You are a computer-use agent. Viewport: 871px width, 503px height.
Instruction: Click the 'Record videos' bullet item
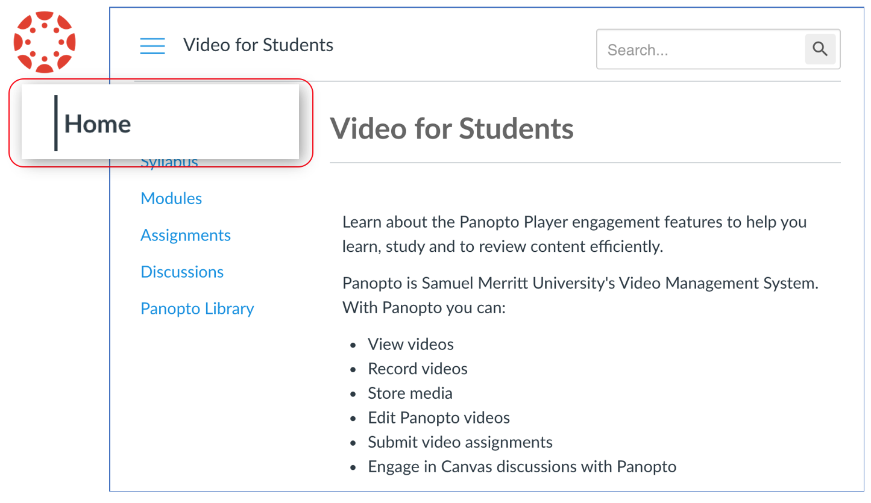pos(418,369)
